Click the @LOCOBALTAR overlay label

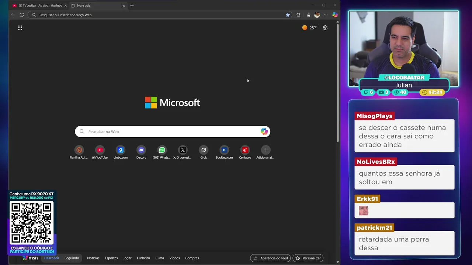(404, 77)
